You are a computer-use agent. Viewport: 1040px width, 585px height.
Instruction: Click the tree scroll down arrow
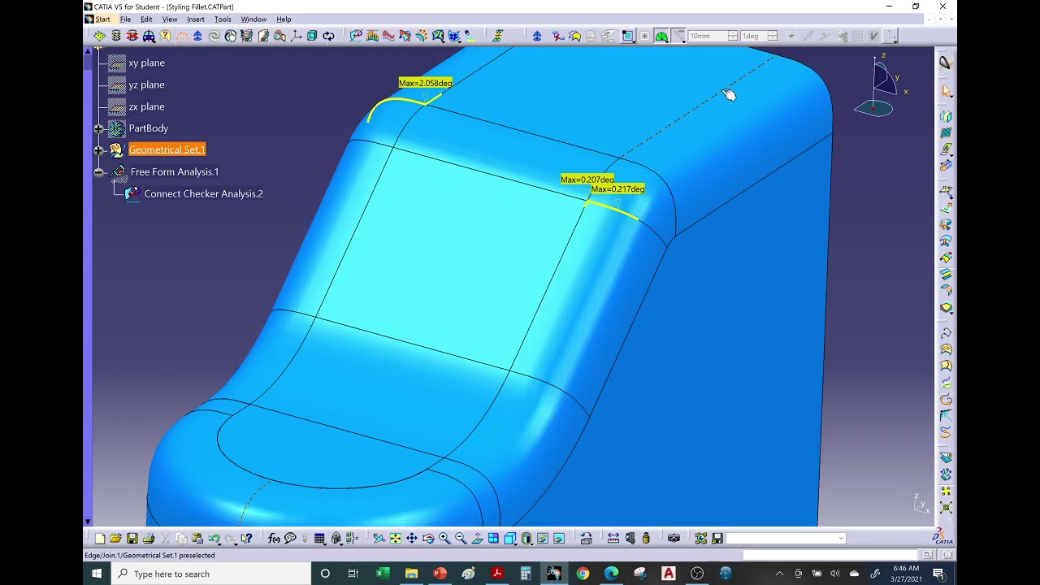tap(88, 522)
